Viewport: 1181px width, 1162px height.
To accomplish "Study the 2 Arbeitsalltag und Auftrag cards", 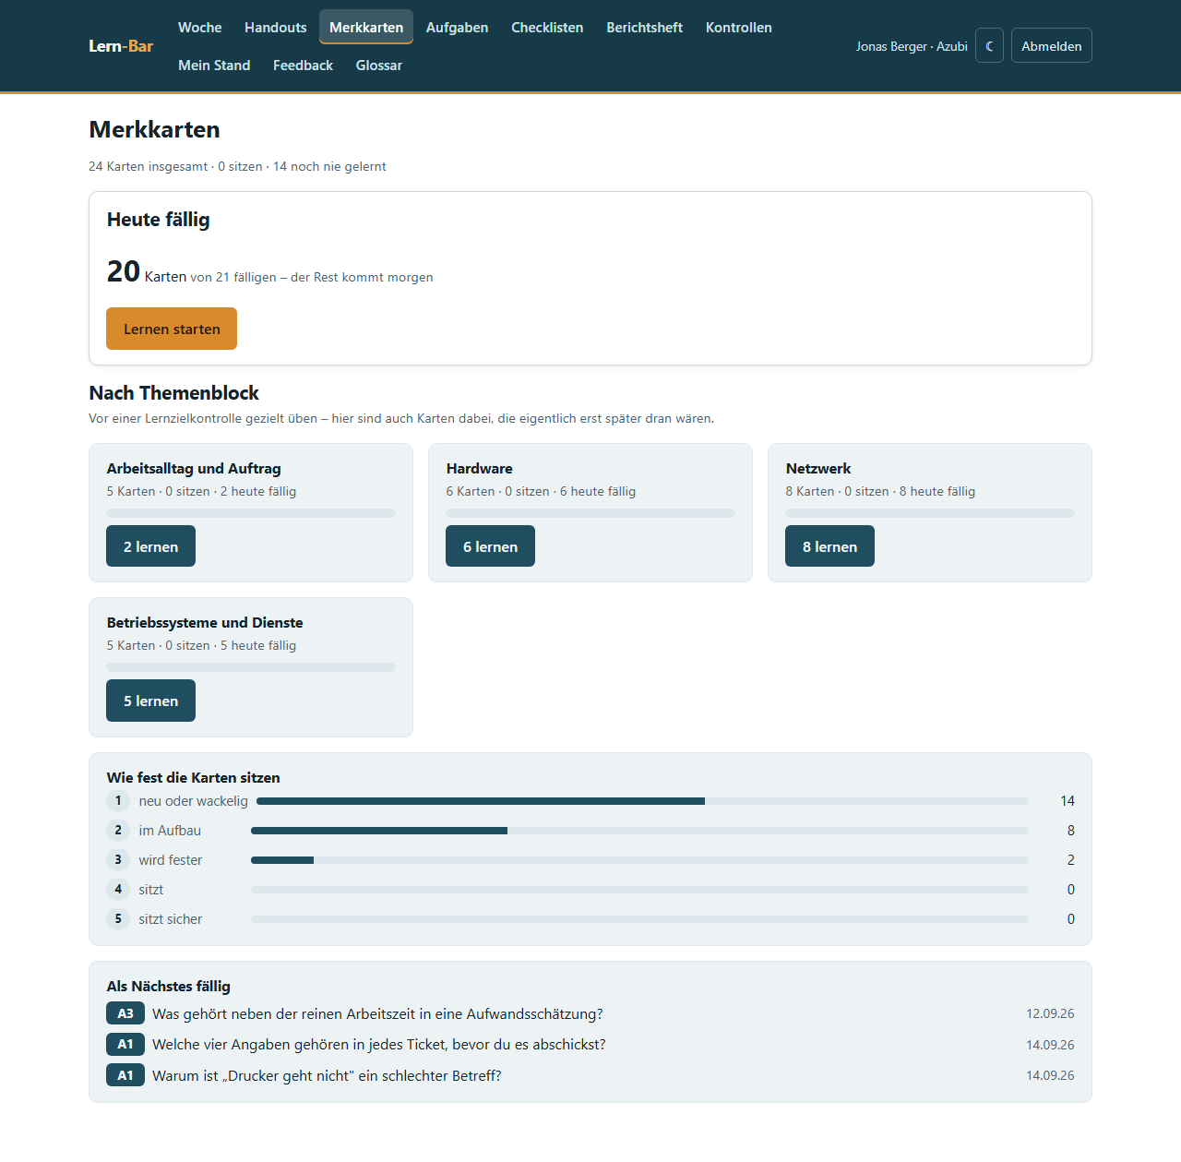I will (x=150, y=546).
